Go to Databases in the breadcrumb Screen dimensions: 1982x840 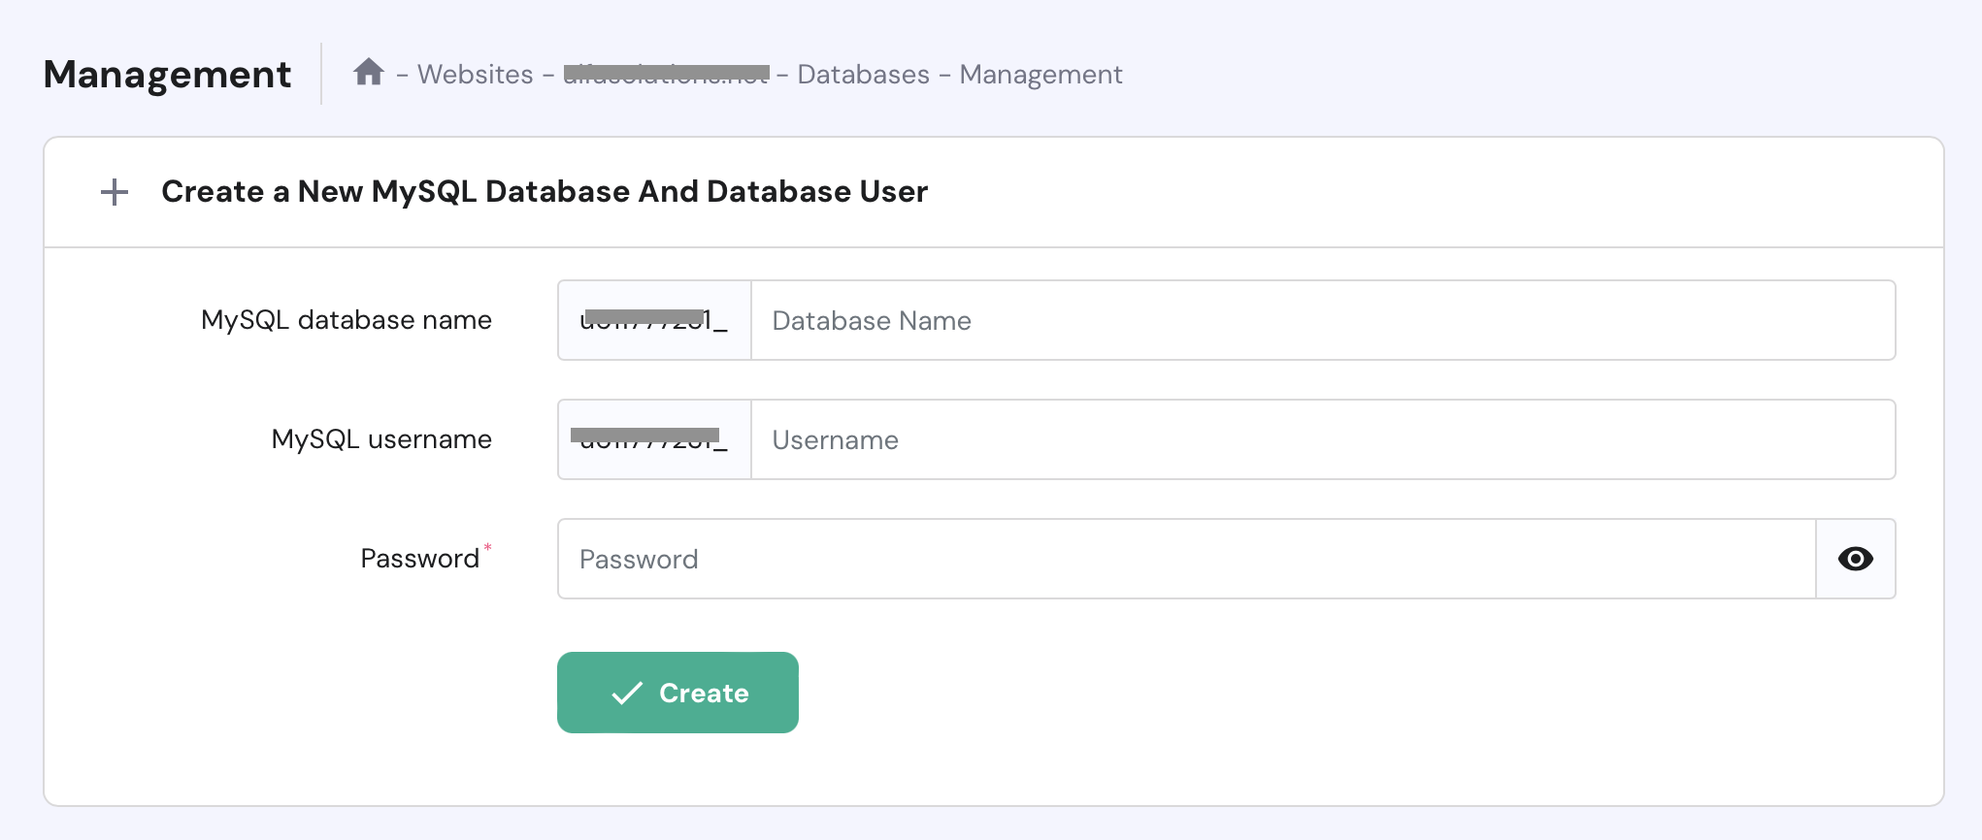pos(863,75)
